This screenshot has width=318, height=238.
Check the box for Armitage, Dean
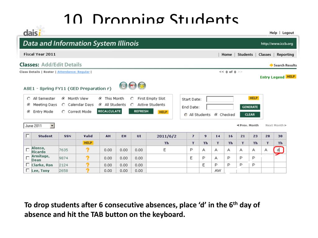(28, 158)
